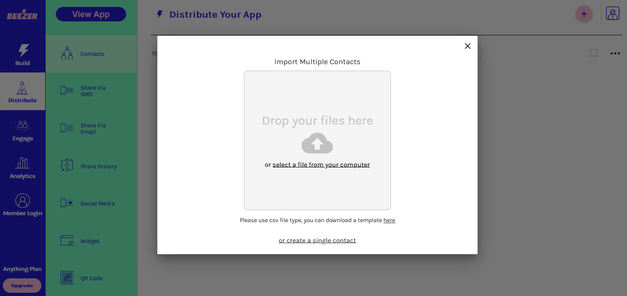Open the Engage section in sidebar
The image size is (627, 296).
pyautogui.click(x=22, y=130)
